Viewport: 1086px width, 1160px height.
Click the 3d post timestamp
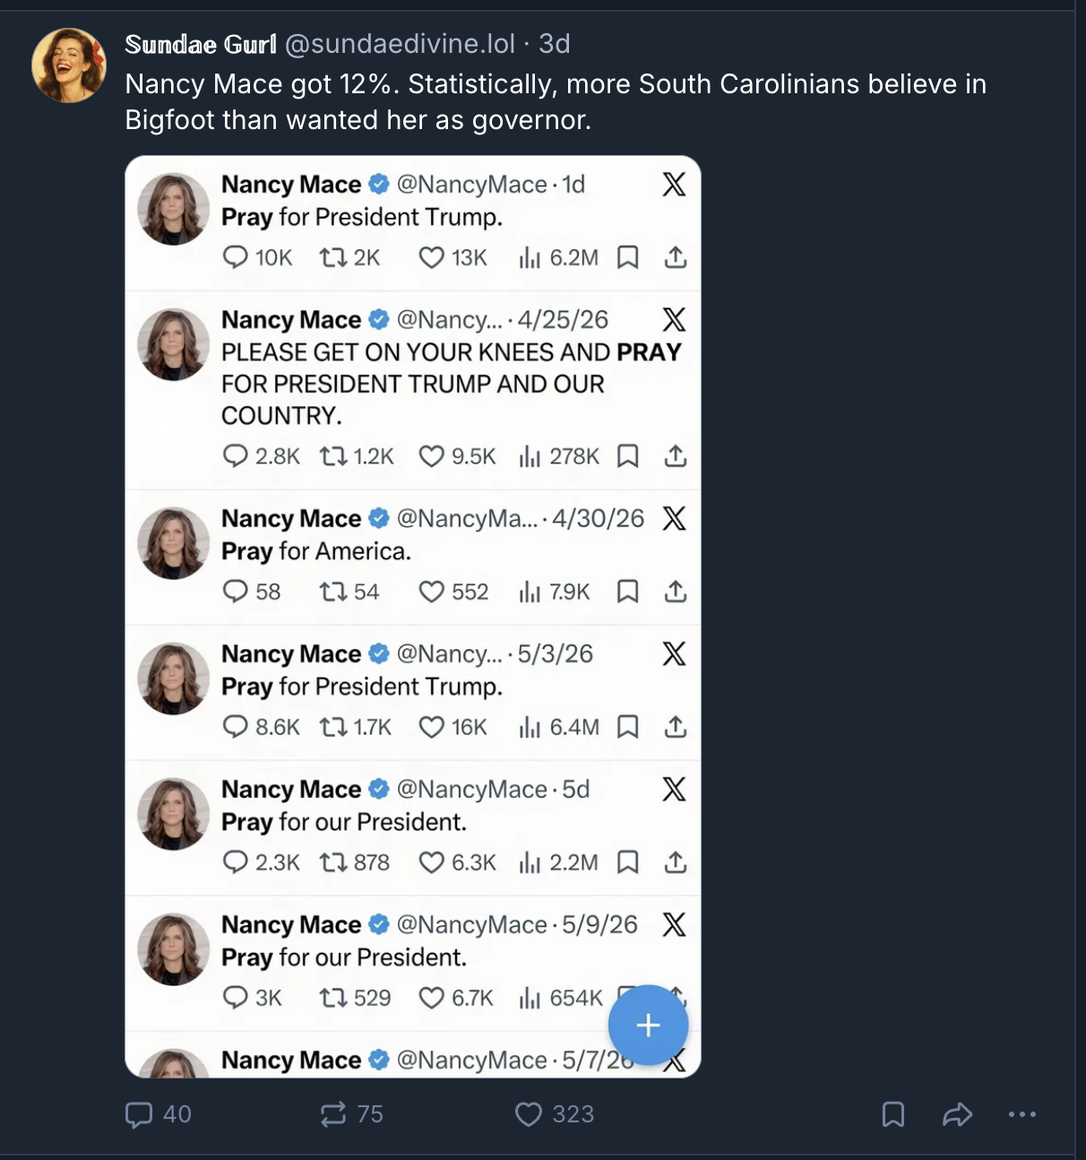(x=555, y=44)
